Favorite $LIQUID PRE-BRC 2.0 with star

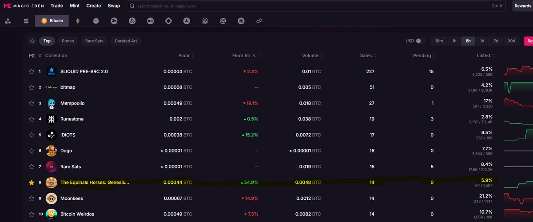pos(32,71)
